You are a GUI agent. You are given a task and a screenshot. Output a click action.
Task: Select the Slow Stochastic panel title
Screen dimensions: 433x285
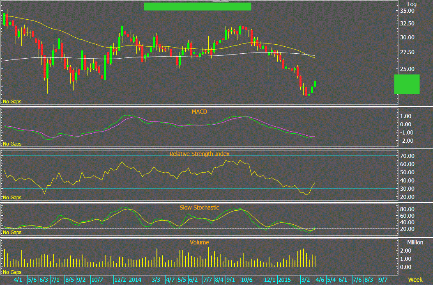click(x=199, y=207)
